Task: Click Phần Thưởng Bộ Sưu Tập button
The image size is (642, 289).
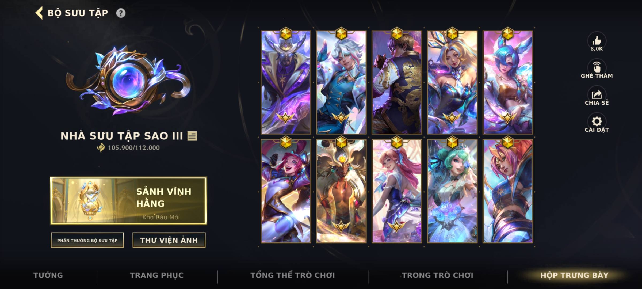Action: [x=87, y=240]
